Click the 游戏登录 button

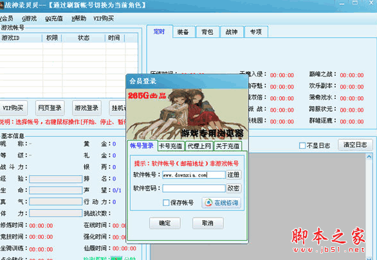[x=87, y=108]
